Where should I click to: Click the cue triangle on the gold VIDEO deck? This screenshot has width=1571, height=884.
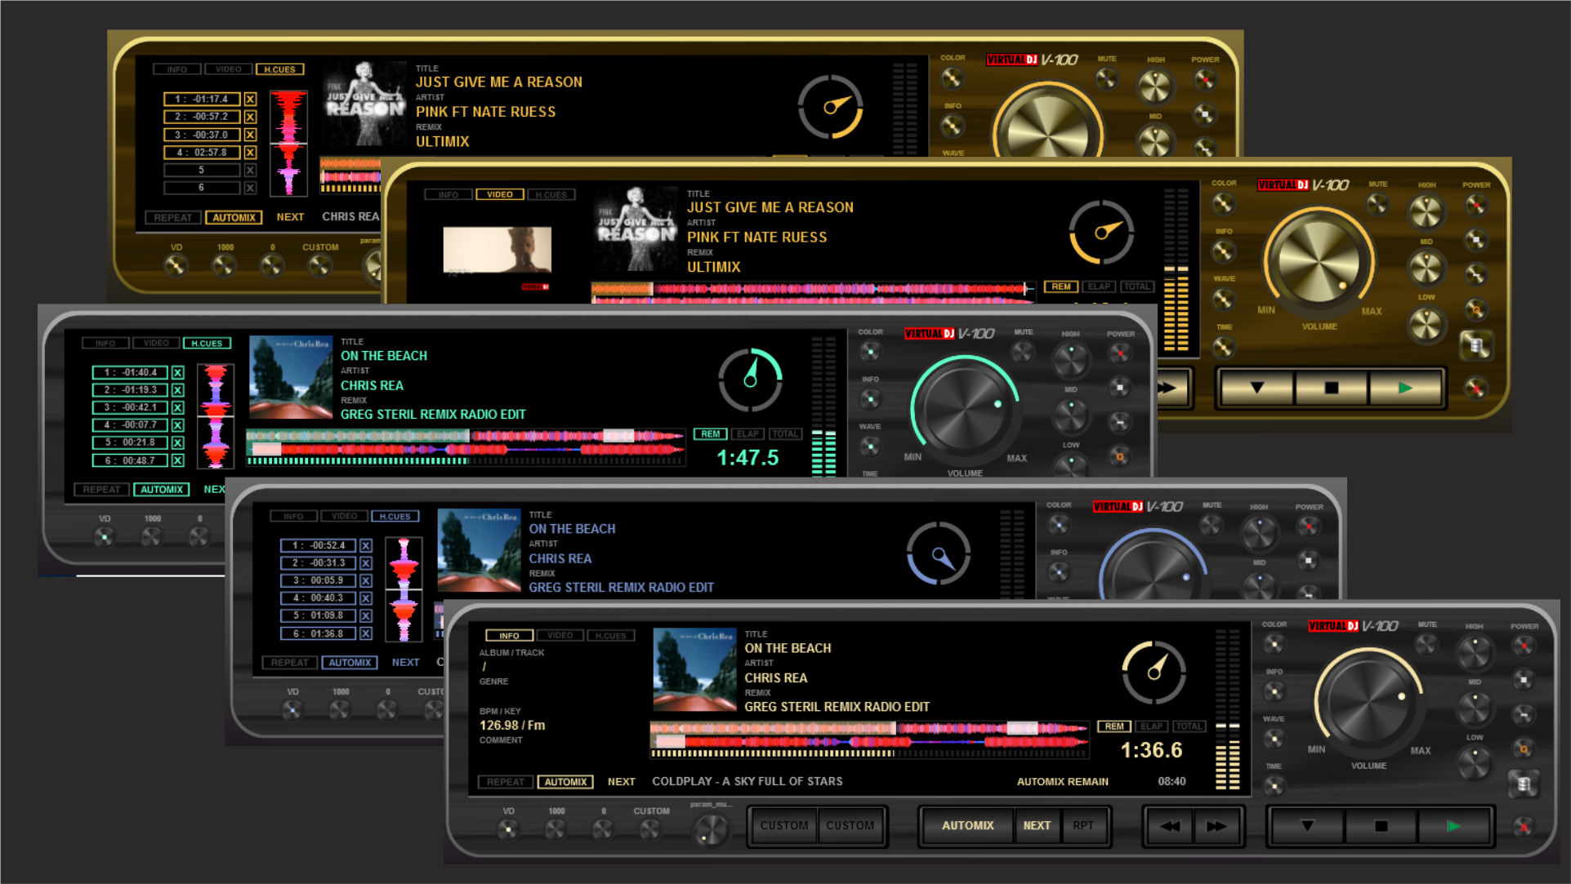tap(1257, 388)
